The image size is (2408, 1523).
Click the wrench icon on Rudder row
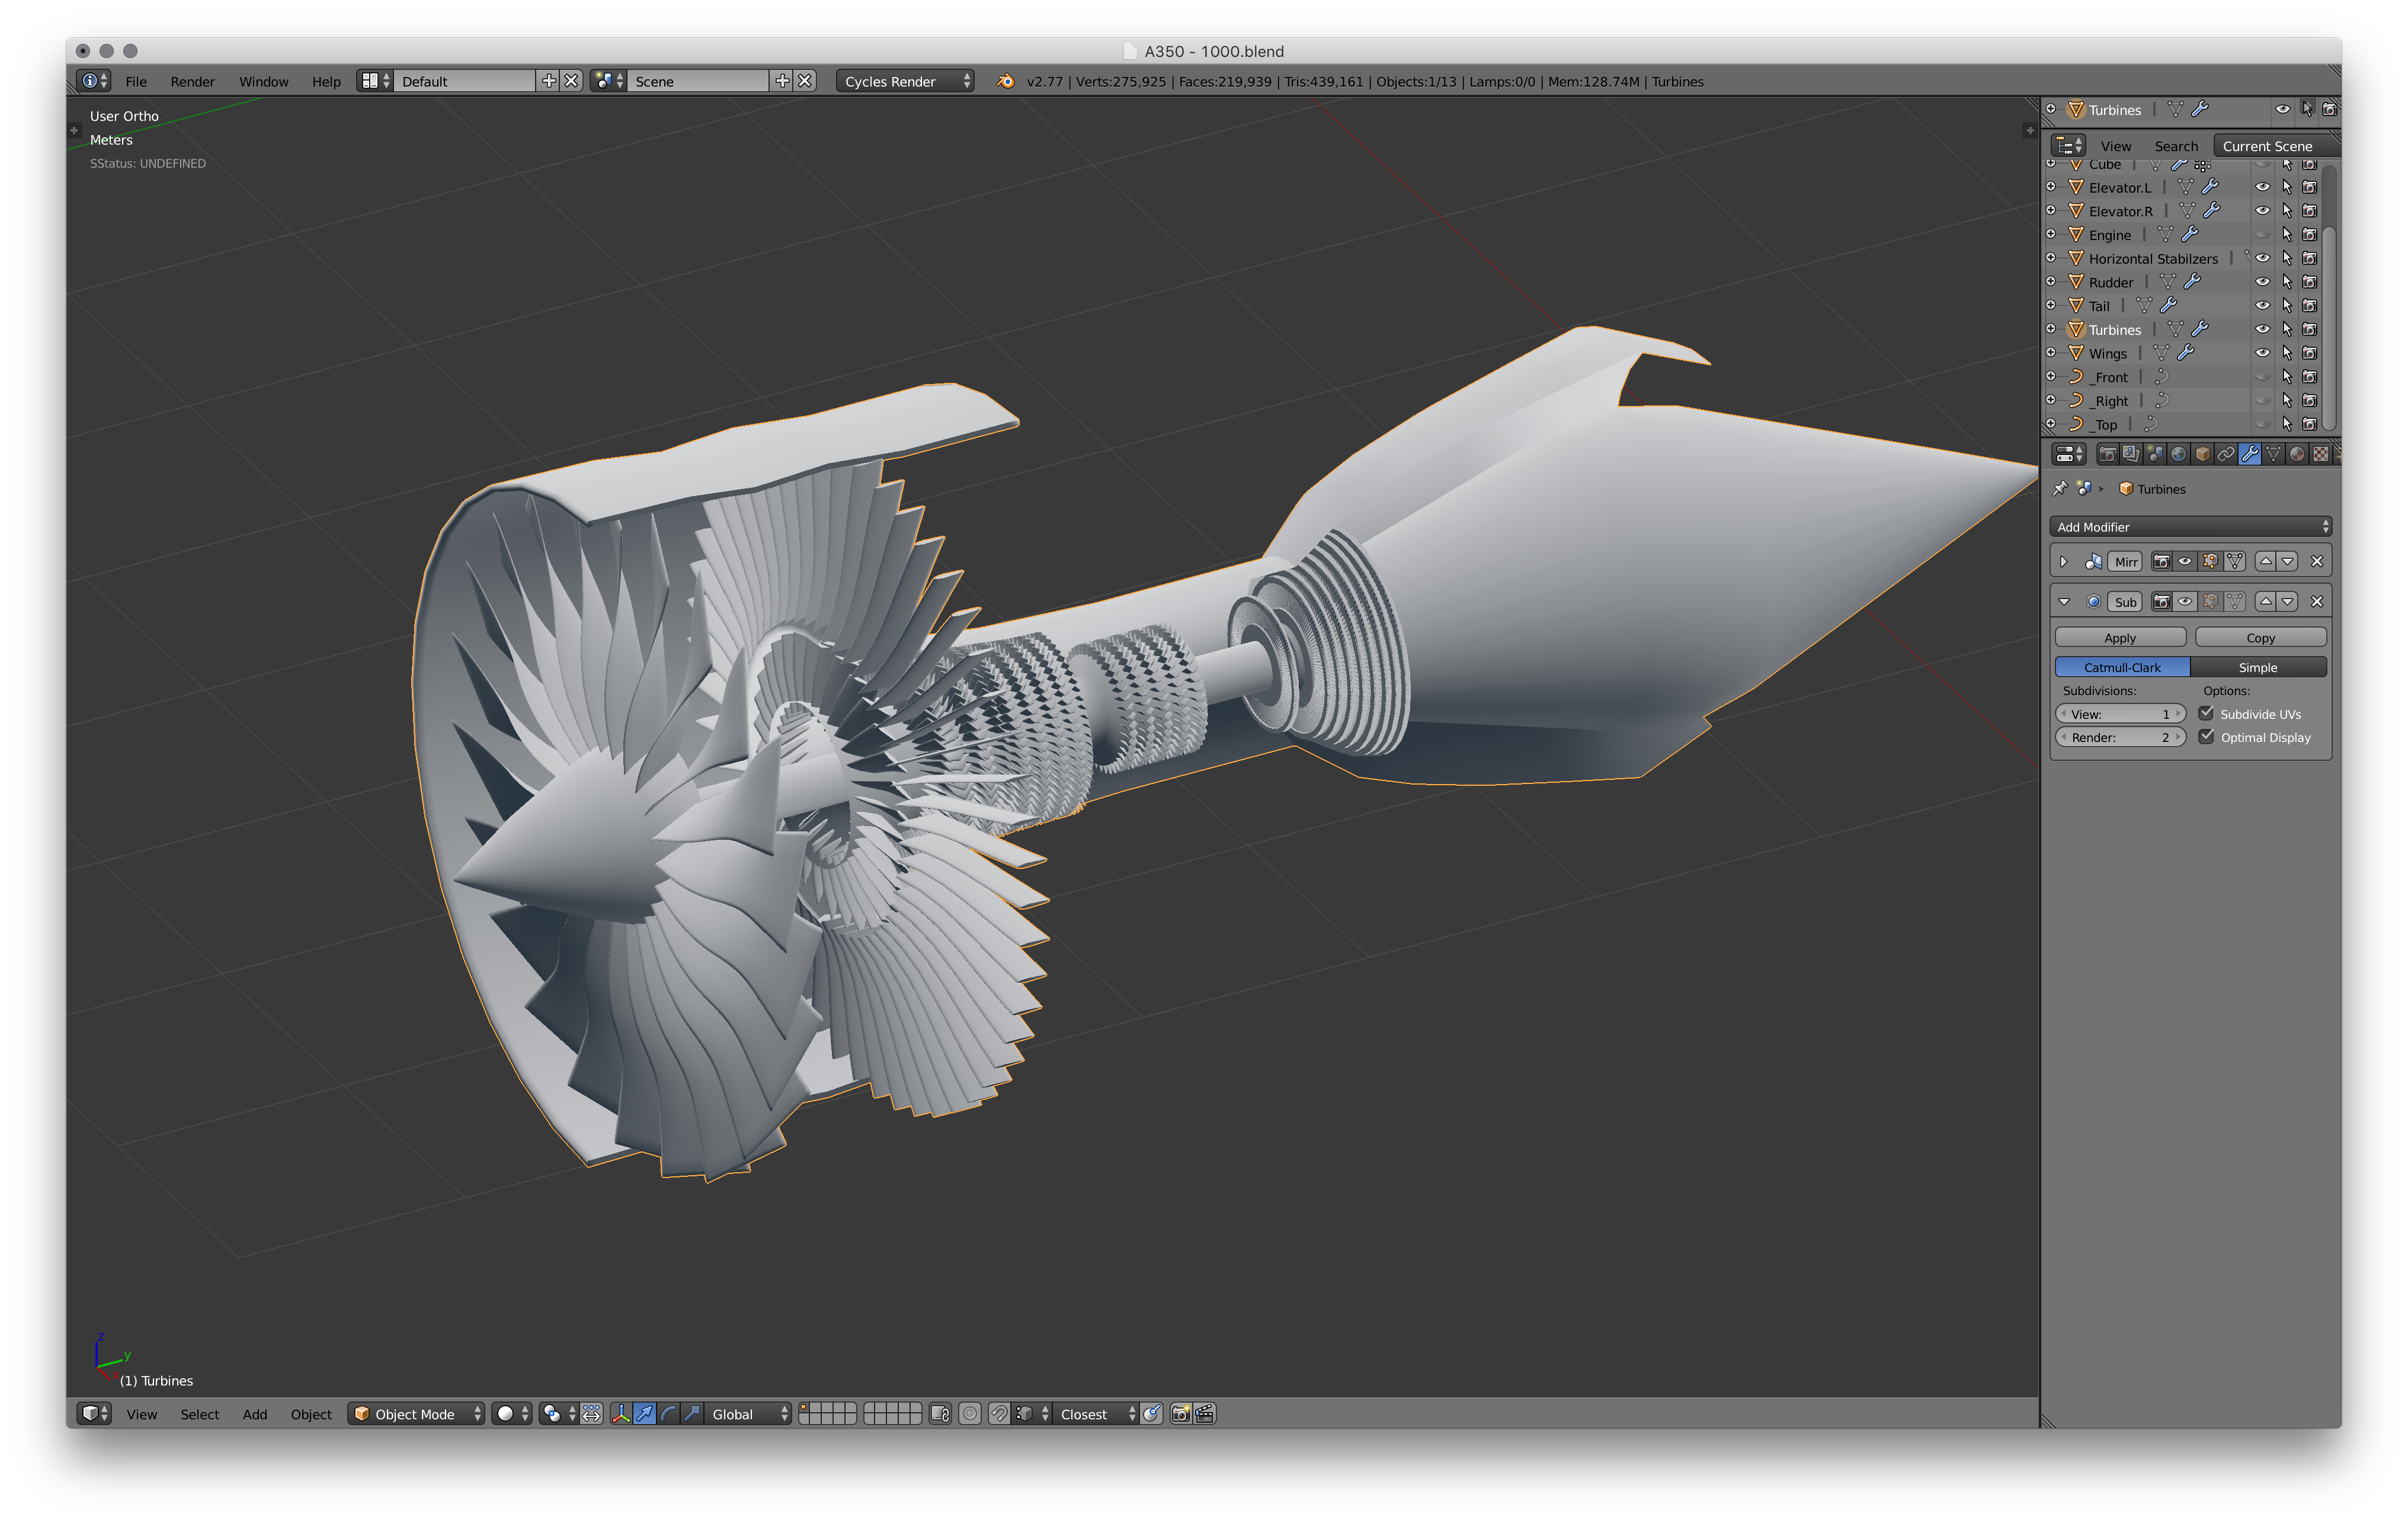click(x=2192, y=282)
